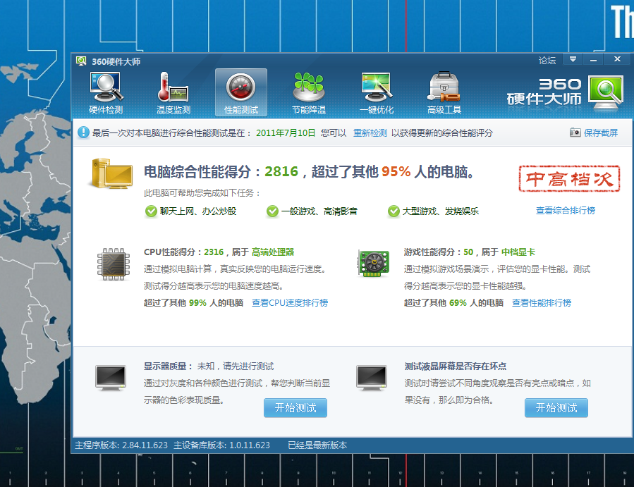Screen dimensions: 634x487
Task: Click the 高端处理器 green label
Action: [272, 252]
